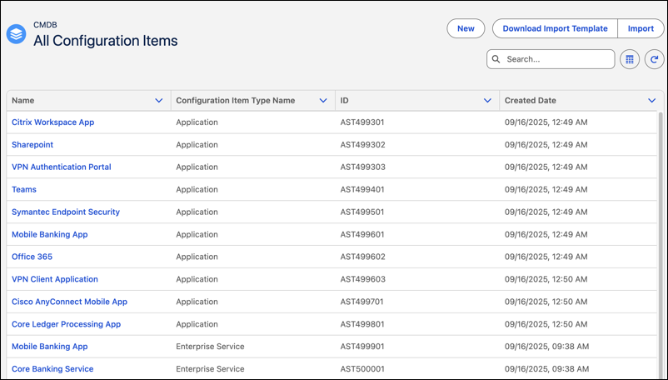Click the table's vertical scrollbar
Viewport: 668px width, 380px height.
(x=661, y=245)
